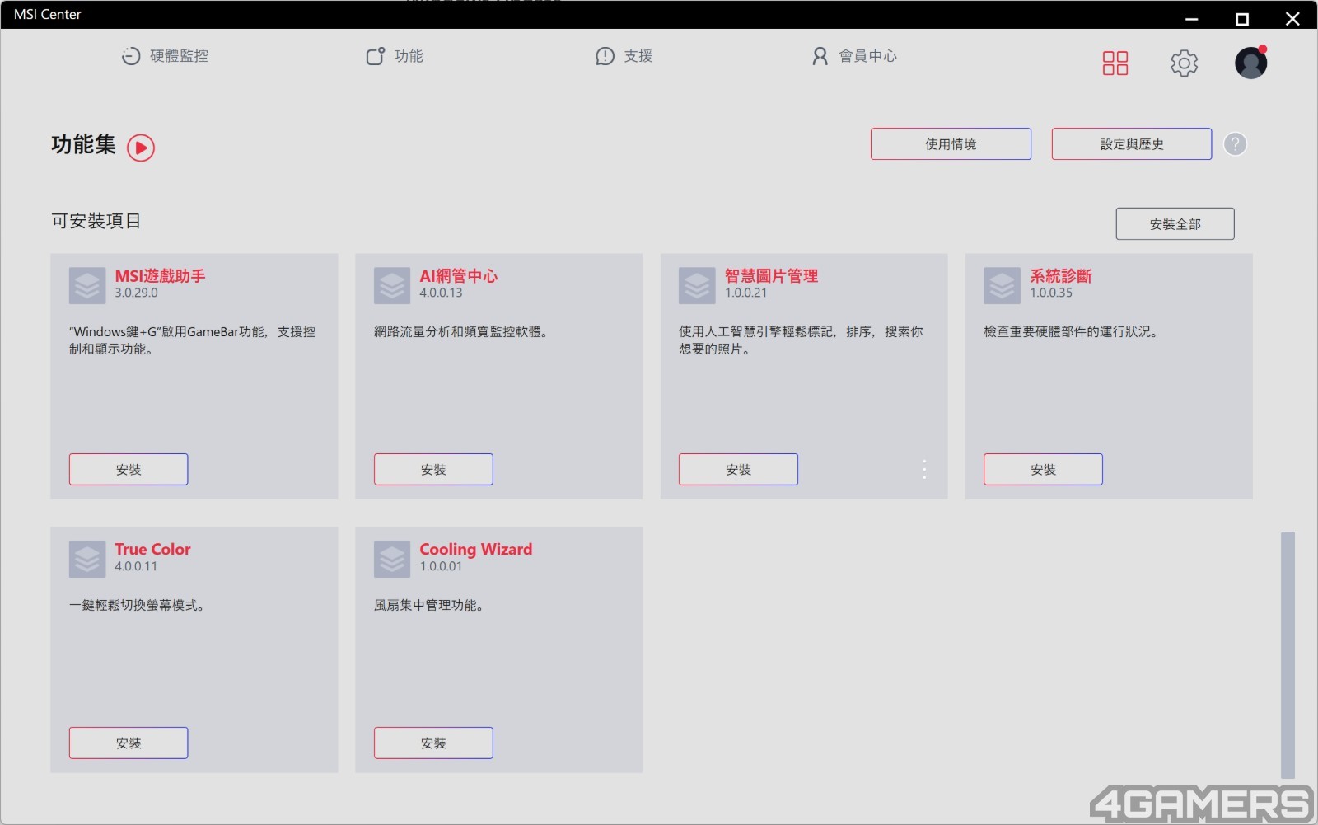Switch to the 硬體監控 tab
Viewport: 1318px width, 825px height.
click(x=165, y=56)
